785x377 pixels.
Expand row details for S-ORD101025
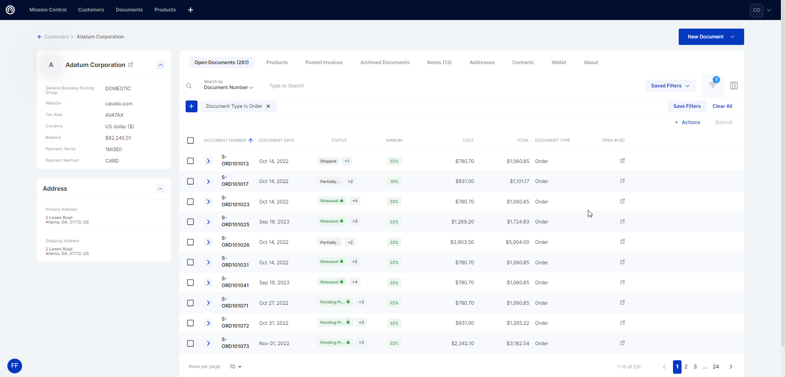[x=208, y=222]
